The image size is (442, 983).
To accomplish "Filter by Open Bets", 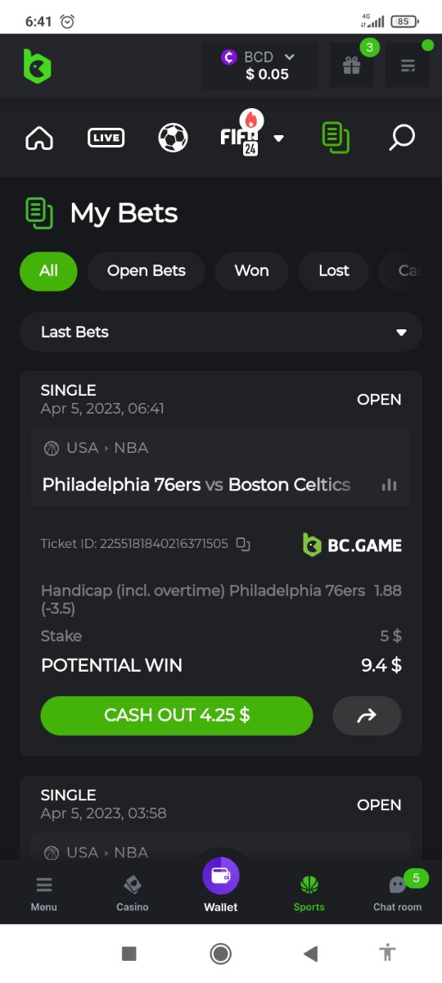I will 146,271.
